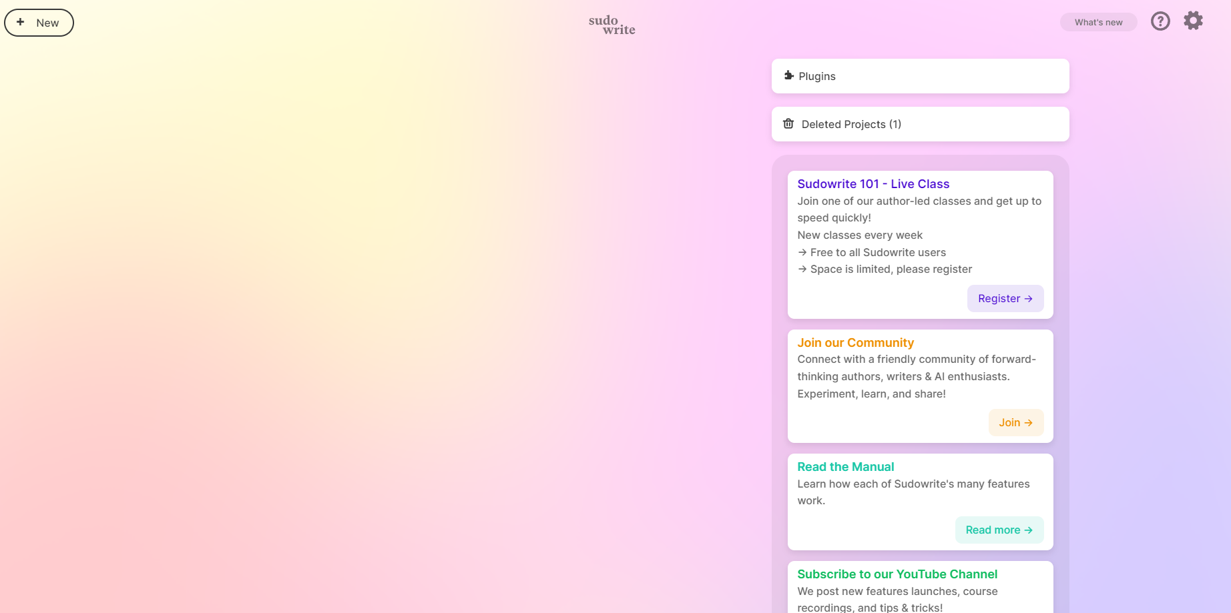This screenshot has height=613, width=1231.
Task: Click the Sudowrite 101 - Live Class title
Action: pos(873,184)
